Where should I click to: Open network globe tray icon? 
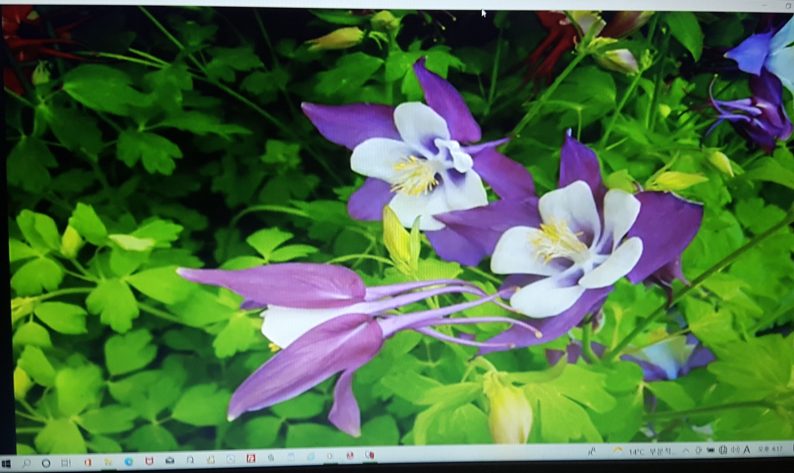(723, 450)
